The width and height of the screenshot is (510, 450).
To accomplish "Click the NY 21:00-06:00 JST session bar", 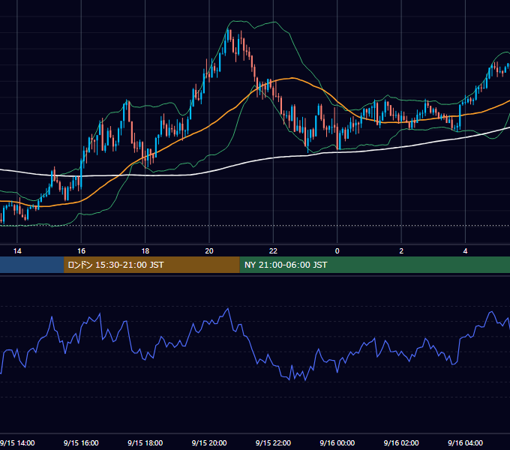I will tap(375, 265).
